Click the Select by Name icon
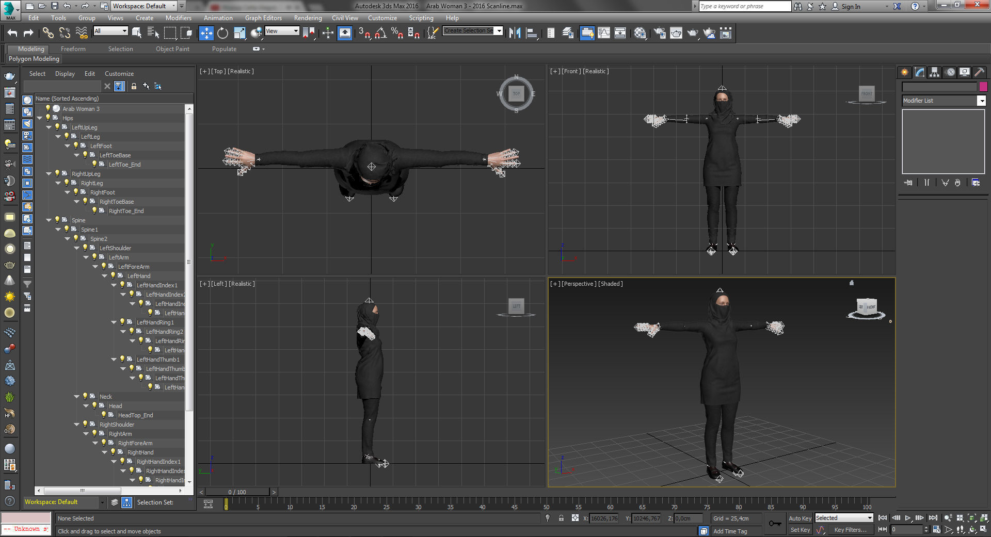 tap(153, 33)
